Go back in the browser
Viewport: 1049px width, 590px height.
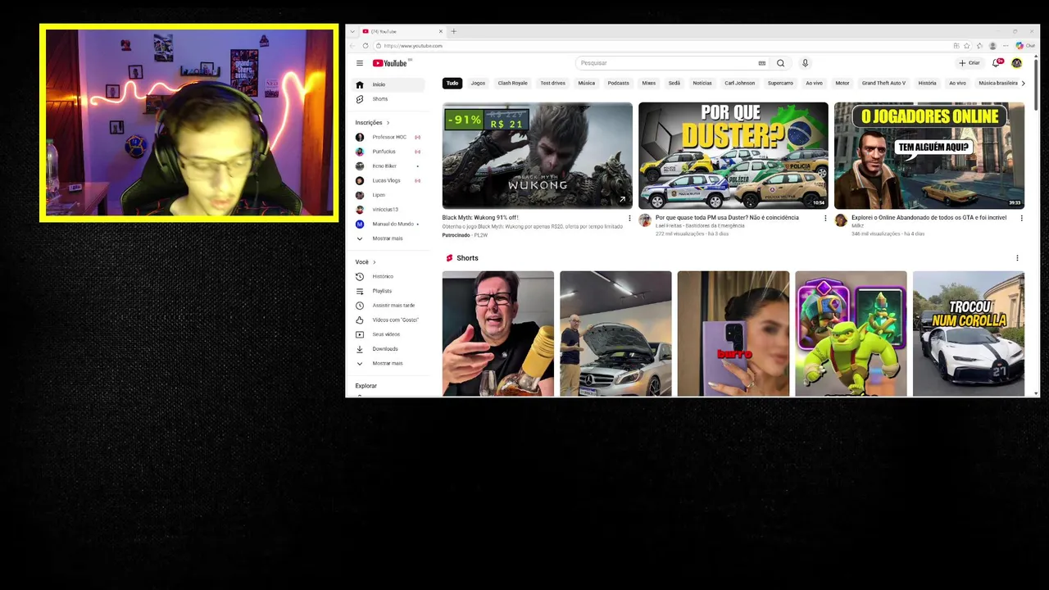coord(353,46)
